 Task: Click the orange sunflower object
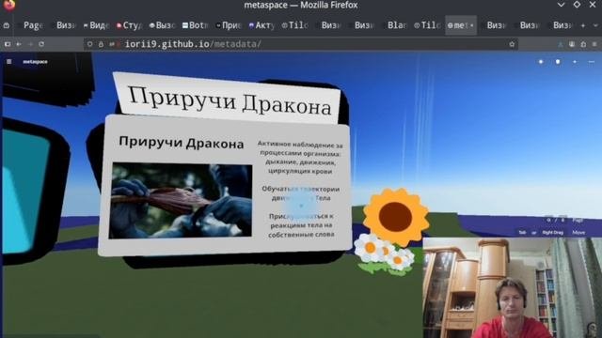click(395, 217)
